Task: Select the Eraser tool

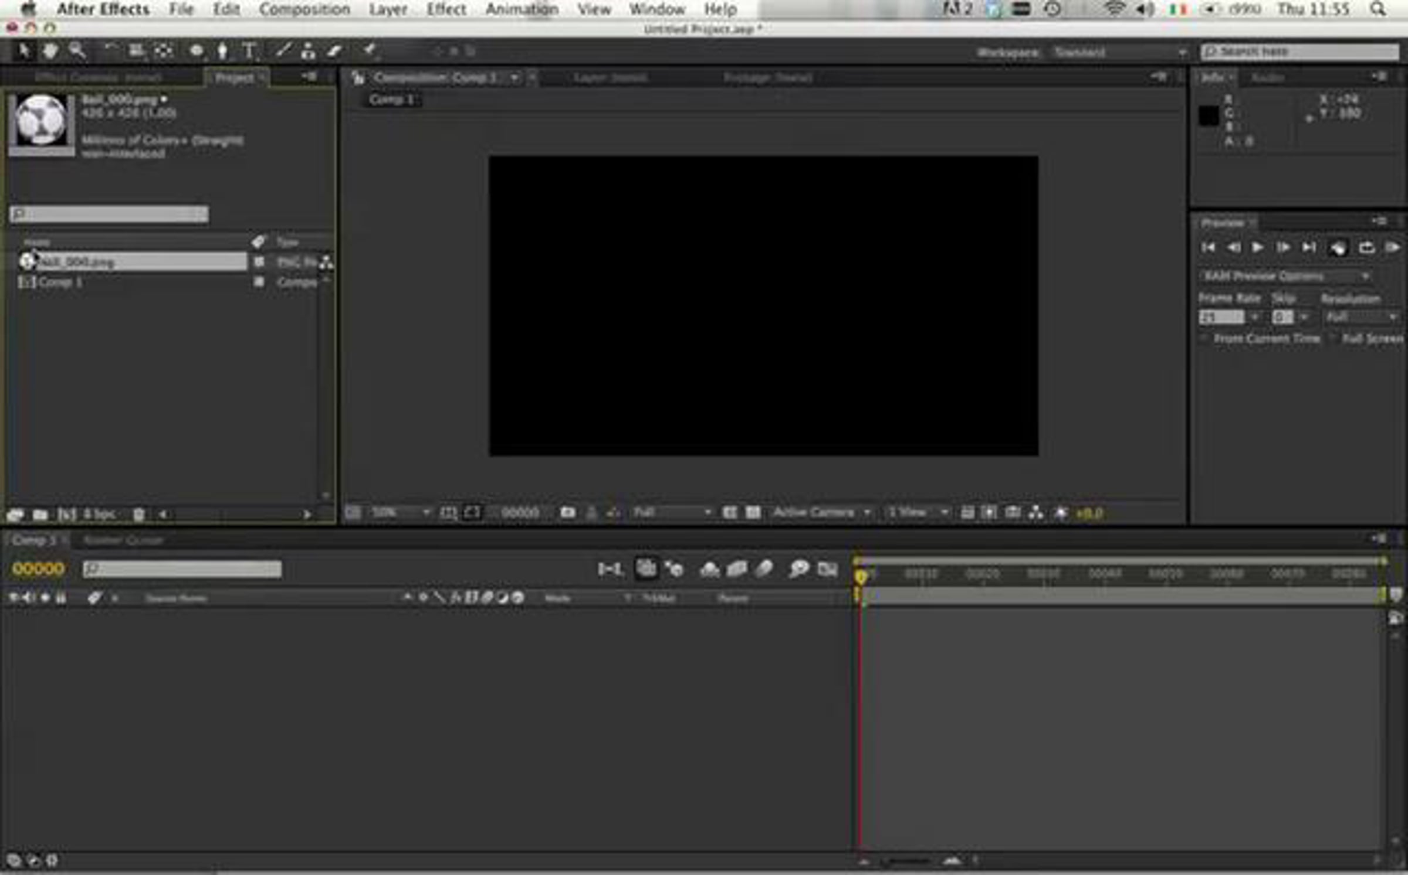Action: pos(334,52)
